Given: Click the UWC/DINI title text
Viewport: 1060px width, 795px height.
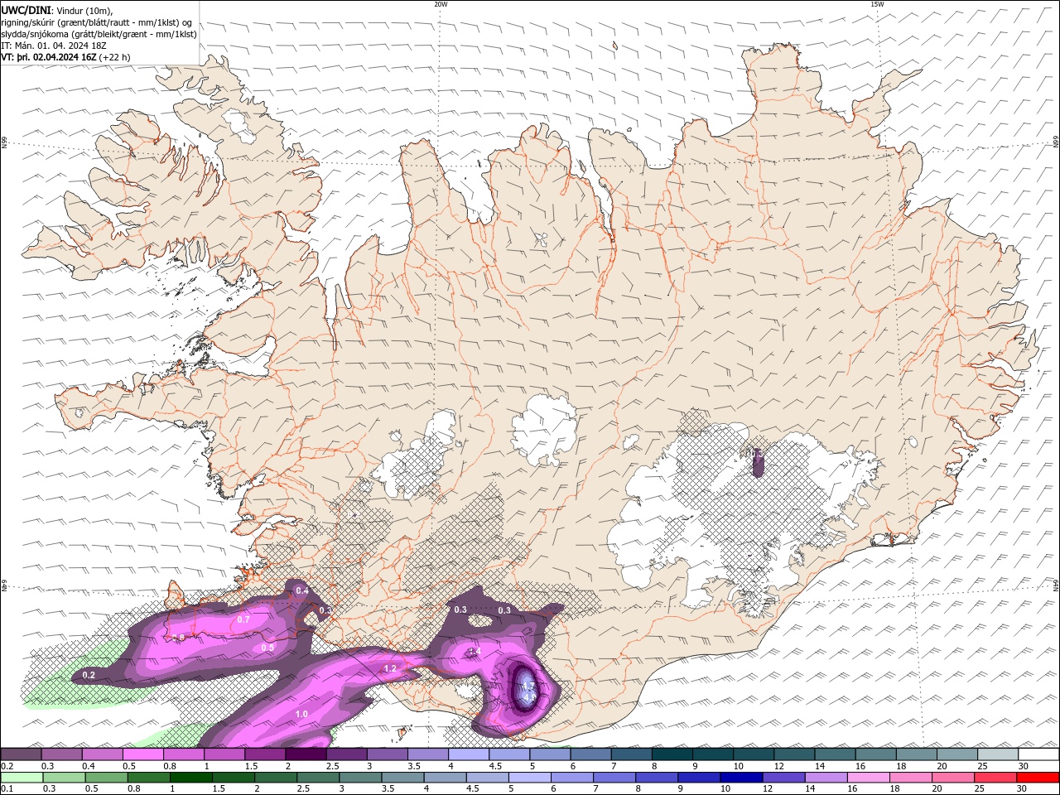Looking at the screenshot, I should [x=26, y=10].
